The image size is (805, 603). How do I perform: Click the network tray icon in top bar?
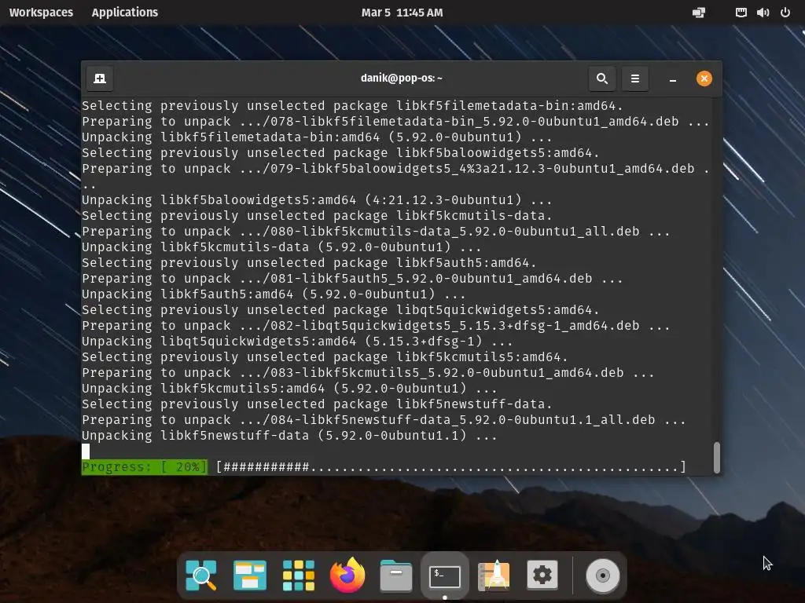pyautogui.click(x=741, y=13)
